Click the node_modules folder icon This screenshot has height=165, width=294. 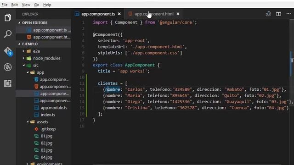click(28, 58)
